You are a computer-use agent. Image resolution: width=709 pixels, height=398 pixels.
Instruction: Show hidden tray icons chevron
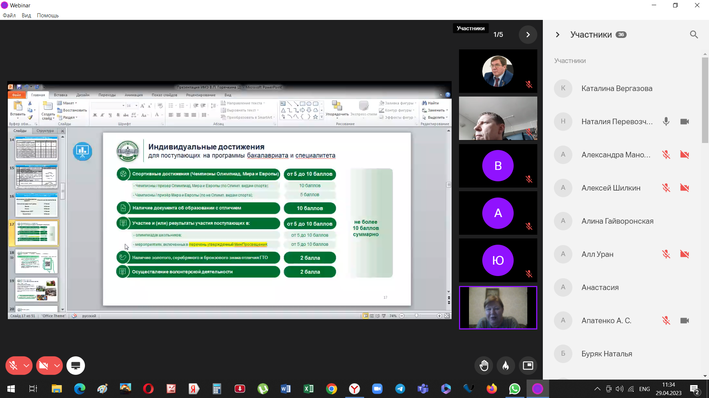597,389
